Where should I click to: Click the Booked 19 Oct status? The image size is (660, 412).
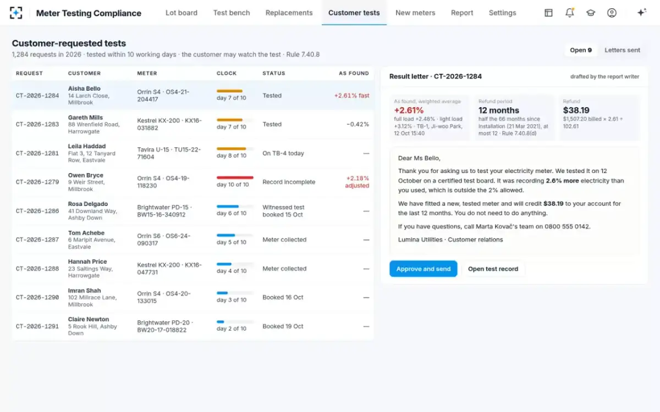click(x=283, y=326)
